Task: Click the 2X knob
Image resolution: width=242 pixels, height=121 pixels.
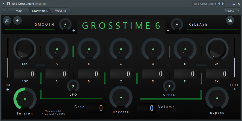Action: (x=217, y=49)
